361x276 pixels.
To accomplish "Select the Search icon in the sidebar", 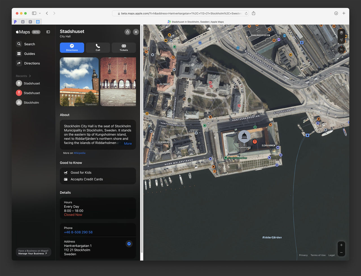I will coord(19,44).
